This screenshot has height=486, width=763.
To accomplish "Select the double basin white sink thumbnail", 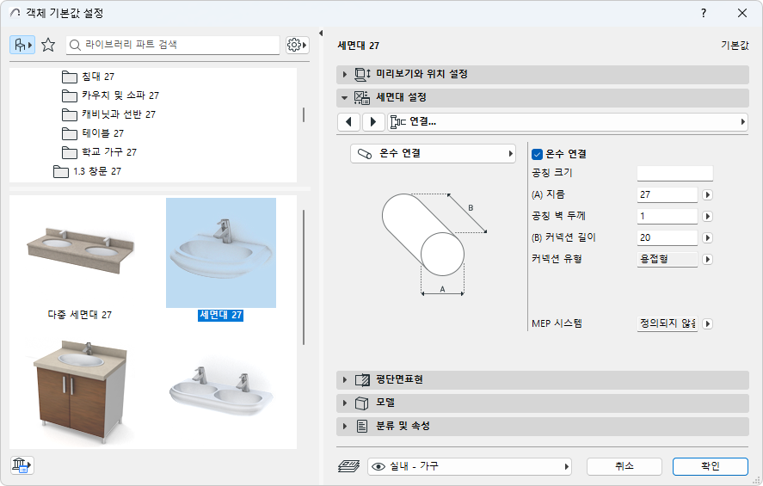I will (221, 391).
